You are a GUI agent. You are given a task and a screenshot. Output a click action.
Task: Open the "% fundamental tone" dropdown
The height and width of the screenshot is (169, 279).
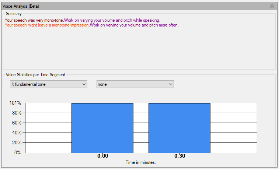pyautogui.click(x=48, y=84)
